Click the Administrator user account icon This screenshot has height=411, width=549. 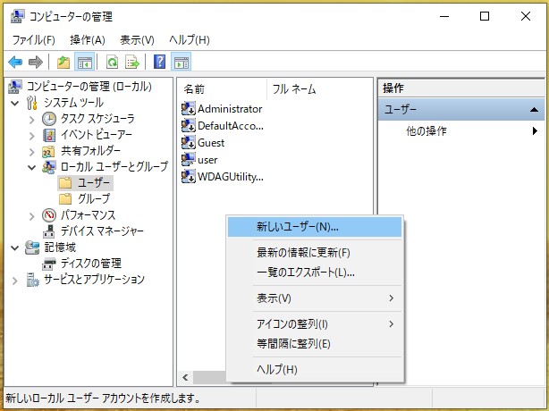(189, 109)
